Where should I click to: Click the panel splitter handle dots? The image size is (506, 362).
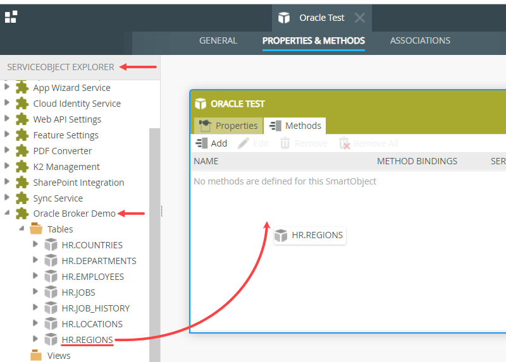[x=162, y=211]
